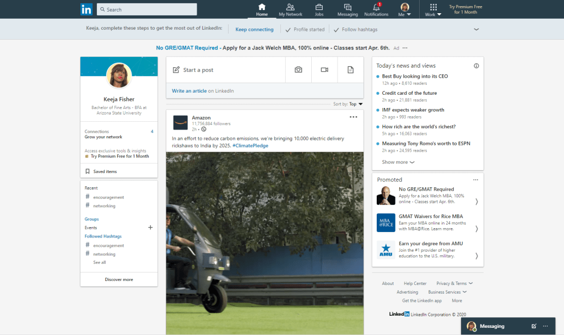Click the camera icon to add photo

click(298, 70)
